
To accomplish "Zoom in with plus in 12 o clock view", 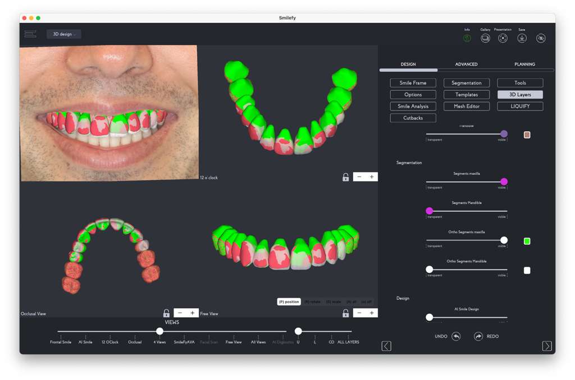I will [x=372, y=177].
